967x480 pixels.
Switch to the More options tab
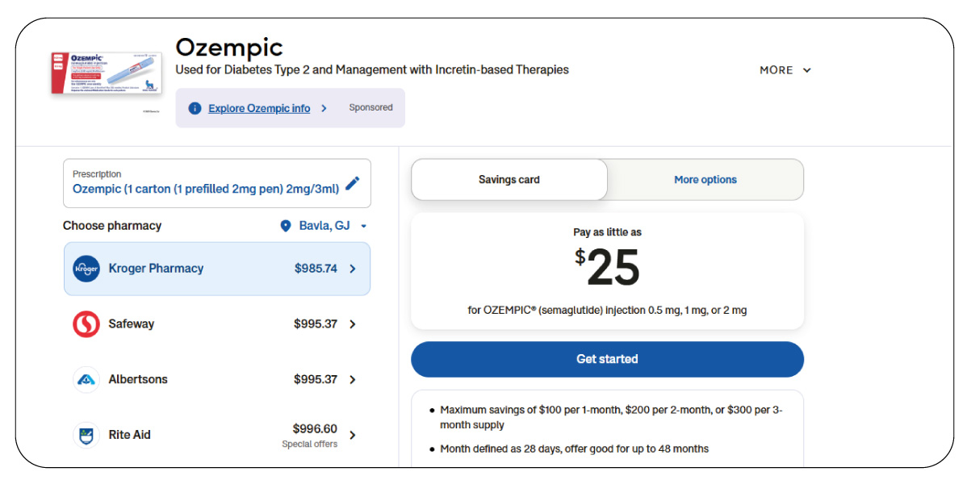(705, 179)
